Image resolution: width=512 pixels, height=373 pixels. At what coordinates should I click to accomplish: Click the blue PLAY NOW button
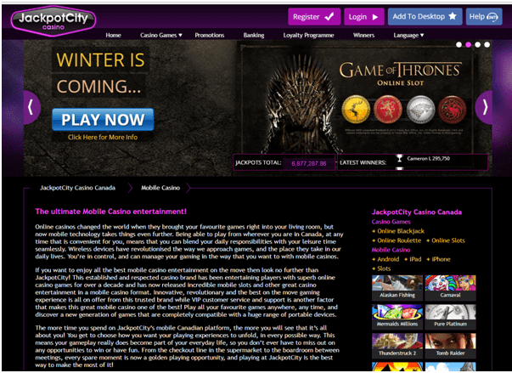point(103,120)
